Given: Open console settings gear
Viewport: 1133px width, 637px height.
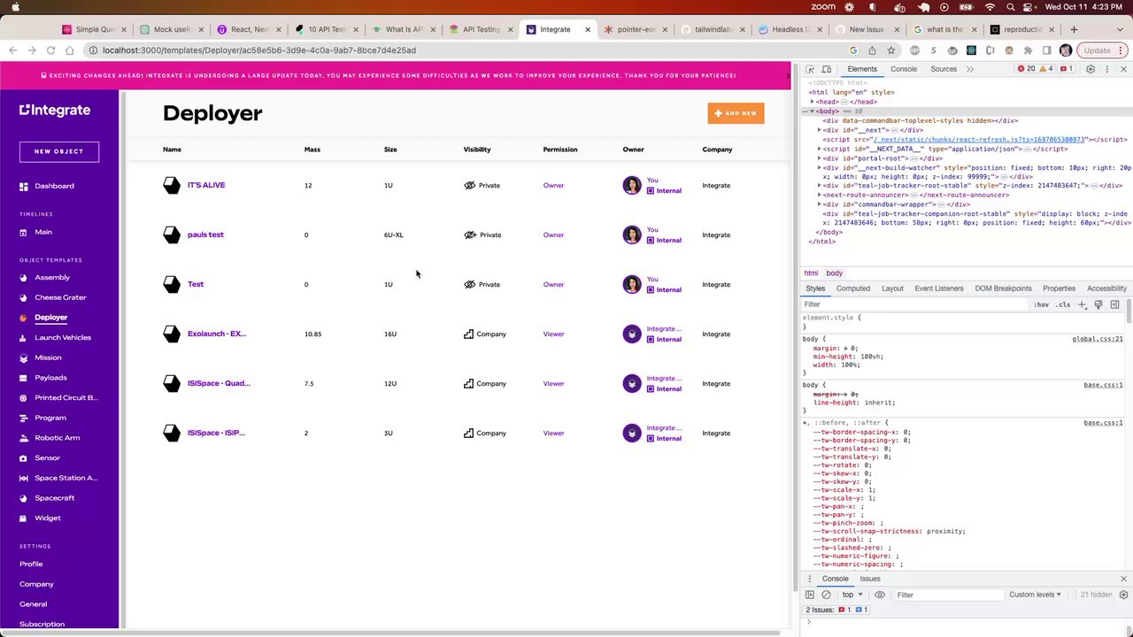Looking at the screenshot, I should coord(1123,595).
